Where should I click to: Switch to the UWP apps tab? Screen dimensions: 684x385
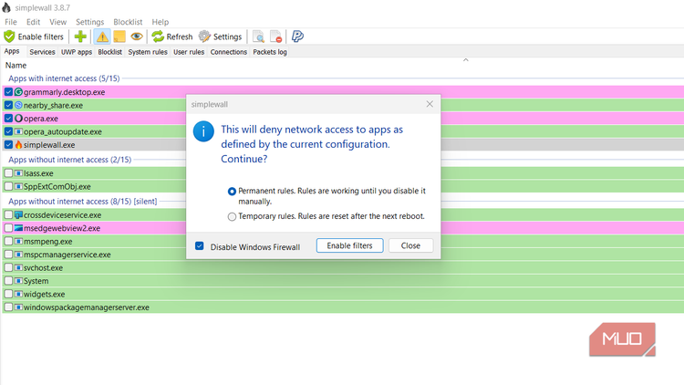(x=77, y=52)
